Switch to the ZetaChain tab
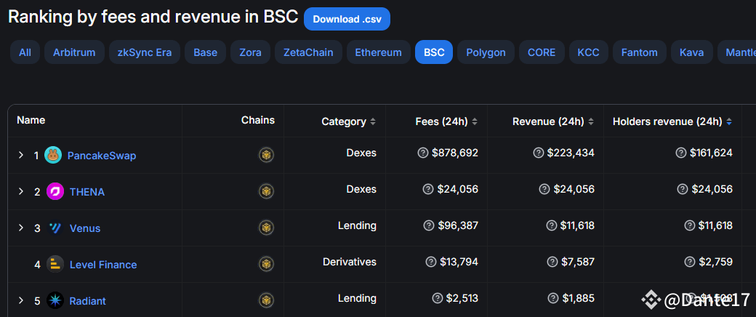The height and width of the screenshot is (317, 756). 308,52
